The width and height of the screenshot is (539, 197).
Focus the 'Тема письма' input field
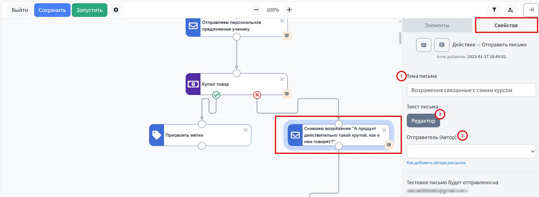click(x=471, y=90)
